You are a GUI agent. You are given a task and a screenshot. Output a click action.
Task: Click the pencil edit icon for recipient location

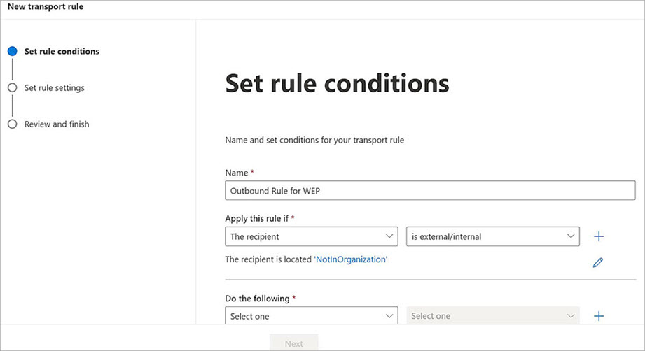pyautogui.click(x=597, y=263)
